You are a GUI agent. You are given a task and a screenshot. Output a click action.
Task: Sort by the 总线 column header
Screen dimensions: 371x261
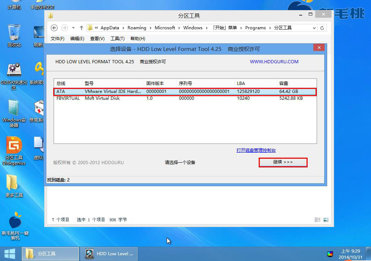click(x=68, y=83)
